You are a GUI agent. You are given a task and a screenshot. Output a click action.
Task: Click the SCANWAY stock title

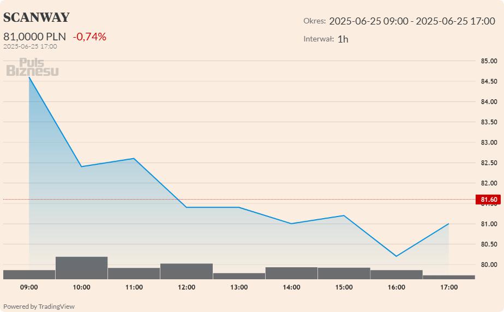pos(37,17)
